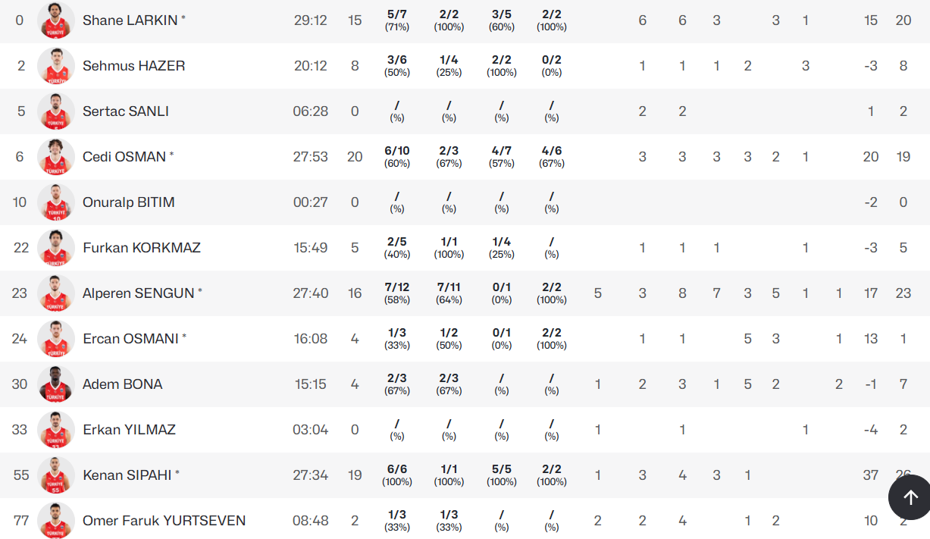Click Cedi OSMAN's player thumbnail
930x539 pixels.
point(56,157)
